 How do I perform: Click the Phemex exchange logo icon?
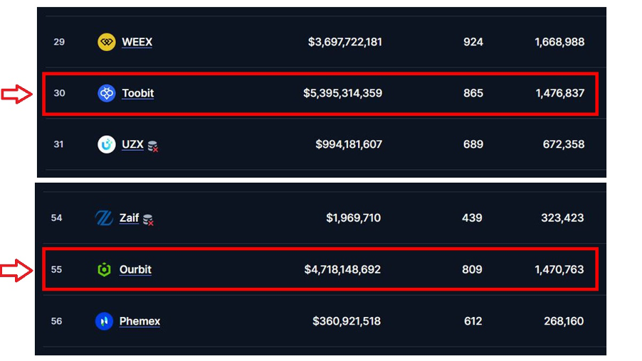[104, 321]
